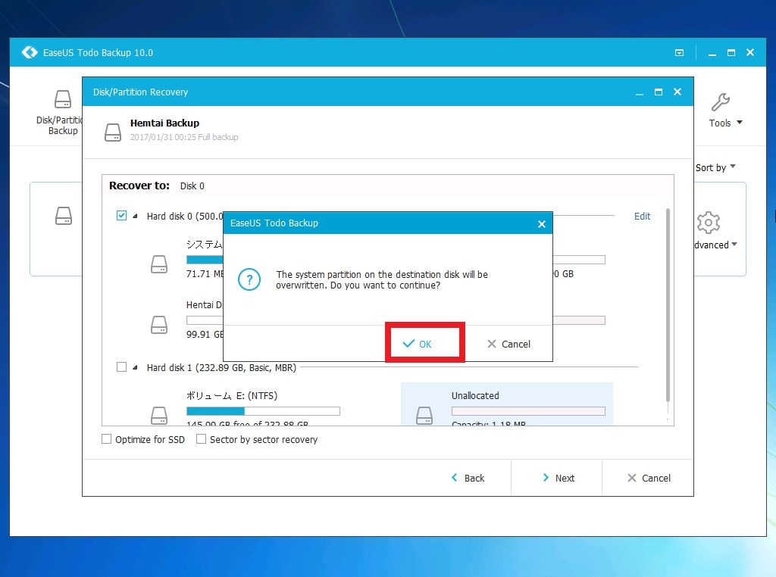Go Back in the recovery wizard
Image resolution: width=776 pixels, height=577 pixels.
coord(468,478)
